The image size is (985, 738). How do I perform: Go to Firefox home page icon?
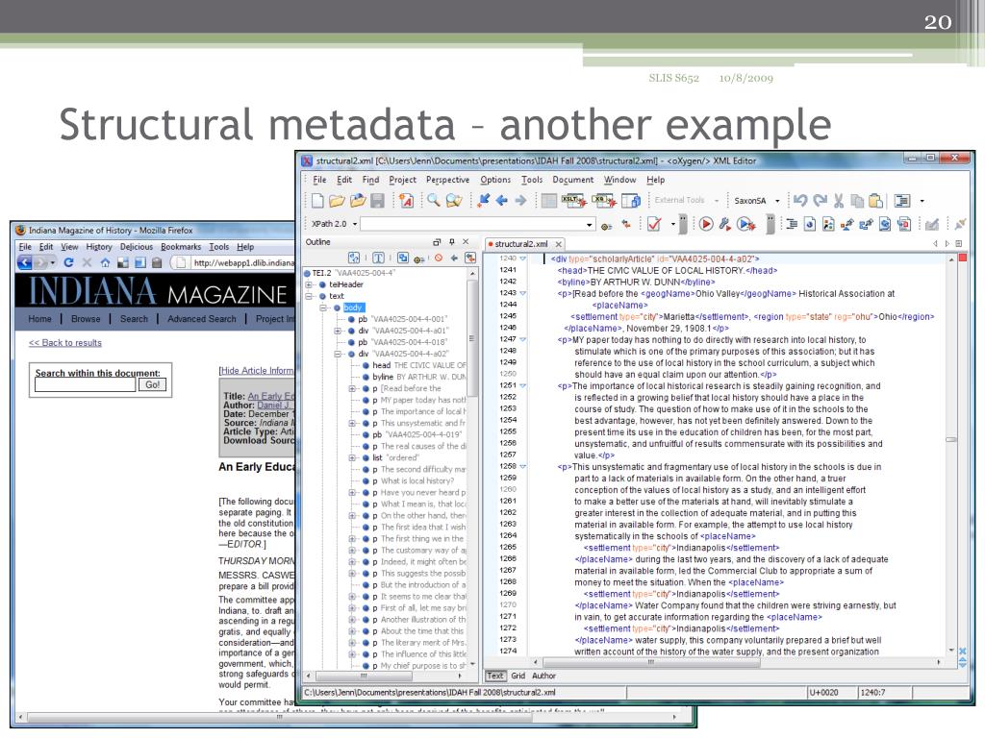coord(105,263)
